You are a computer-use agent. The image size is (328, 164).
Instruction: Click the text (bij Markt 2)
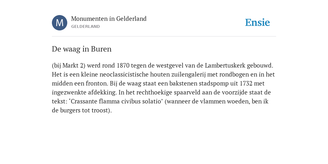[69, 66]
